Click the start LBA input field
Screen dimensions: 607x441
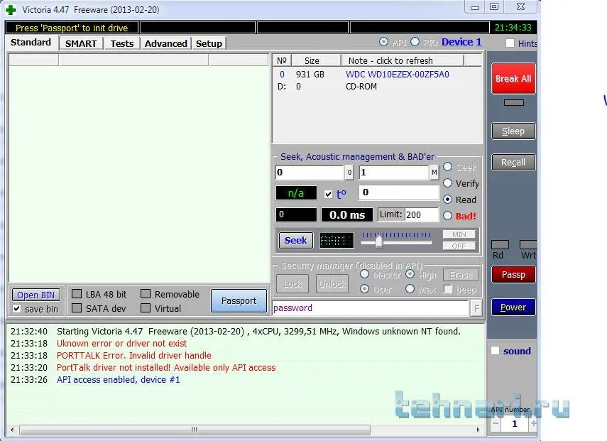click(x=310, y=173)
